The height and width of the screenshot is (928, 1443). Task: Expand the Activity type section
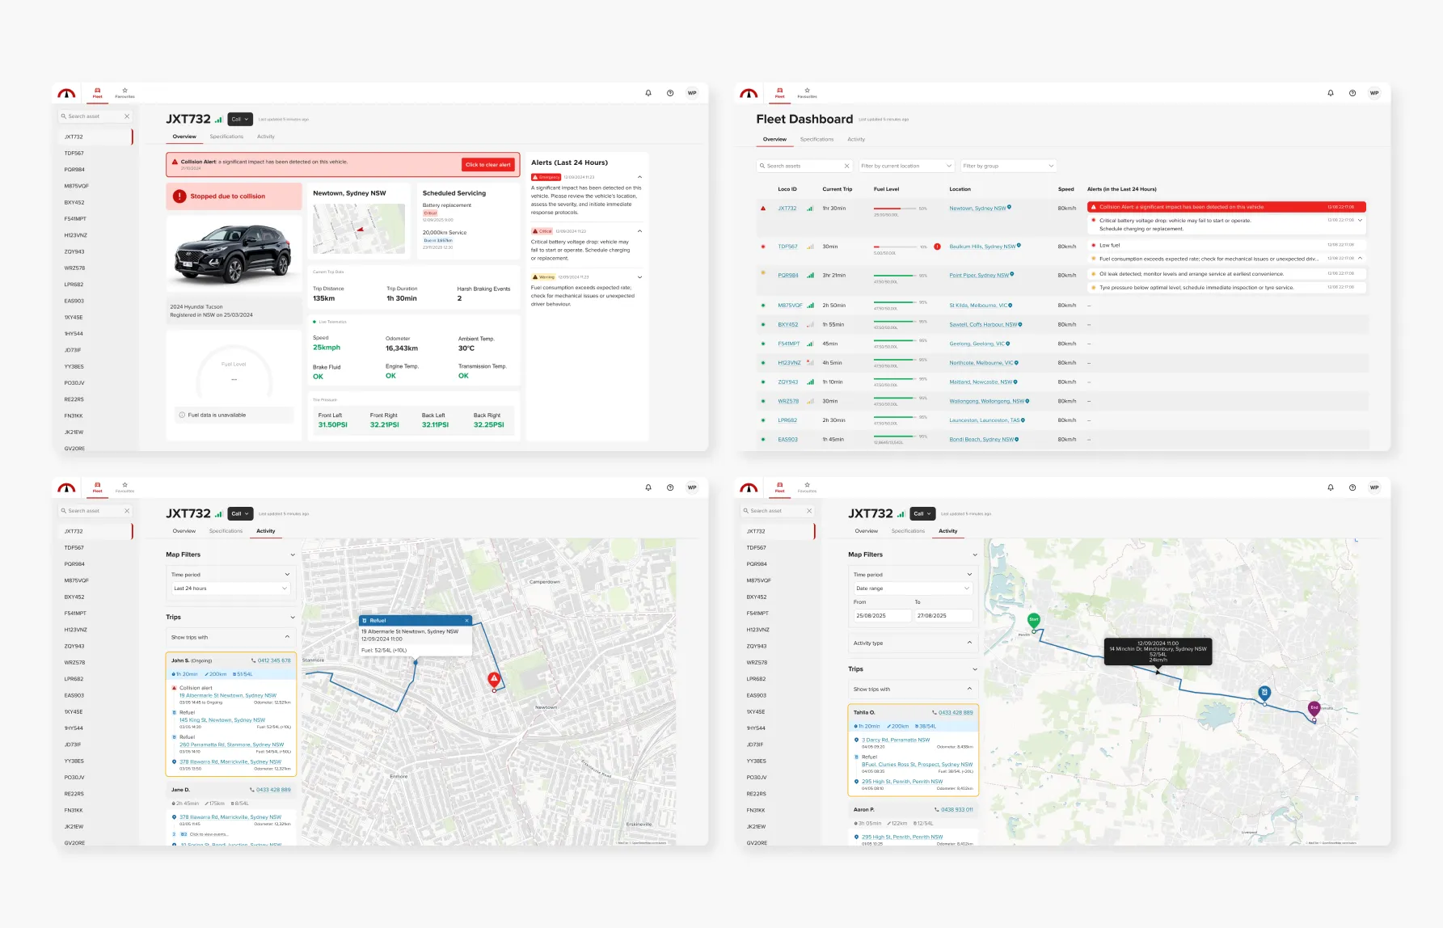pyautogui.click(x=913, y=643)
